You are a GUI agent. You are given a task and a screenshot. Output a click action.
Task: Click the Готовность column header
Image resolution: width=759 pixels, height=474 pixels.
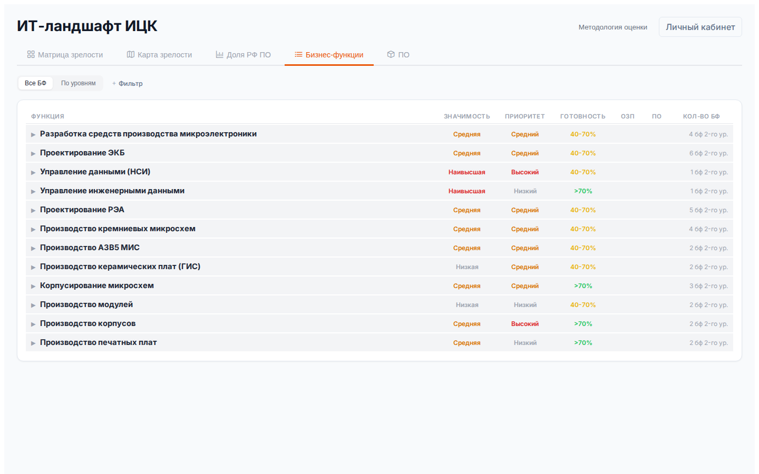pyautogui.click(x=582, y=116)
